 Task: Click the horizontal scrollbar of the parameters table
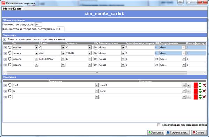(x=97, y=73)
